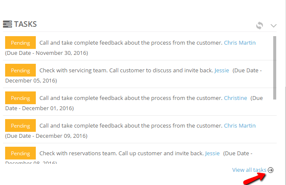
Task: Click Pending badge on servicing team task
Action: [x=20, y=70]
